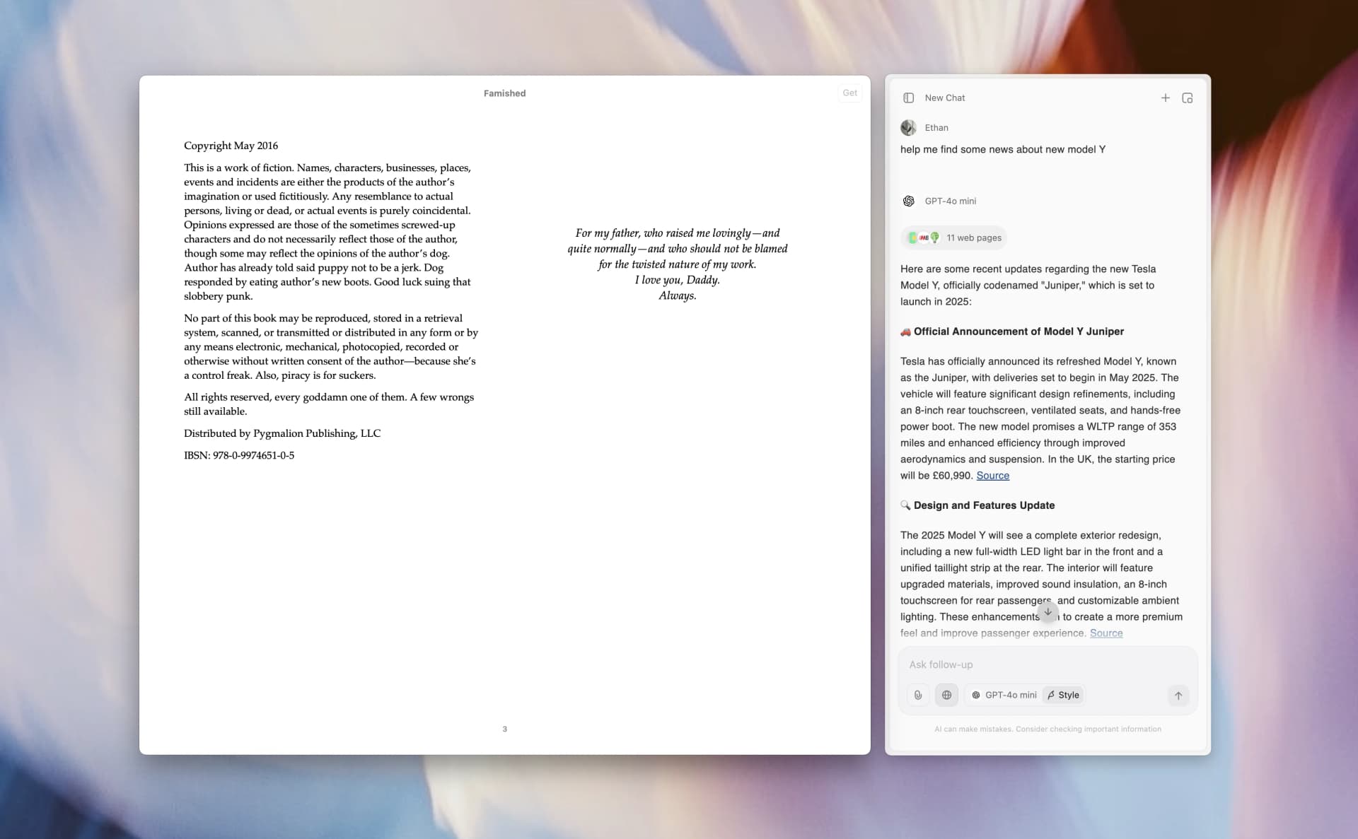Focus the Ask follow-up input field
The width and height of the screenshot is (1358, 839).
tap(1047, 664)
